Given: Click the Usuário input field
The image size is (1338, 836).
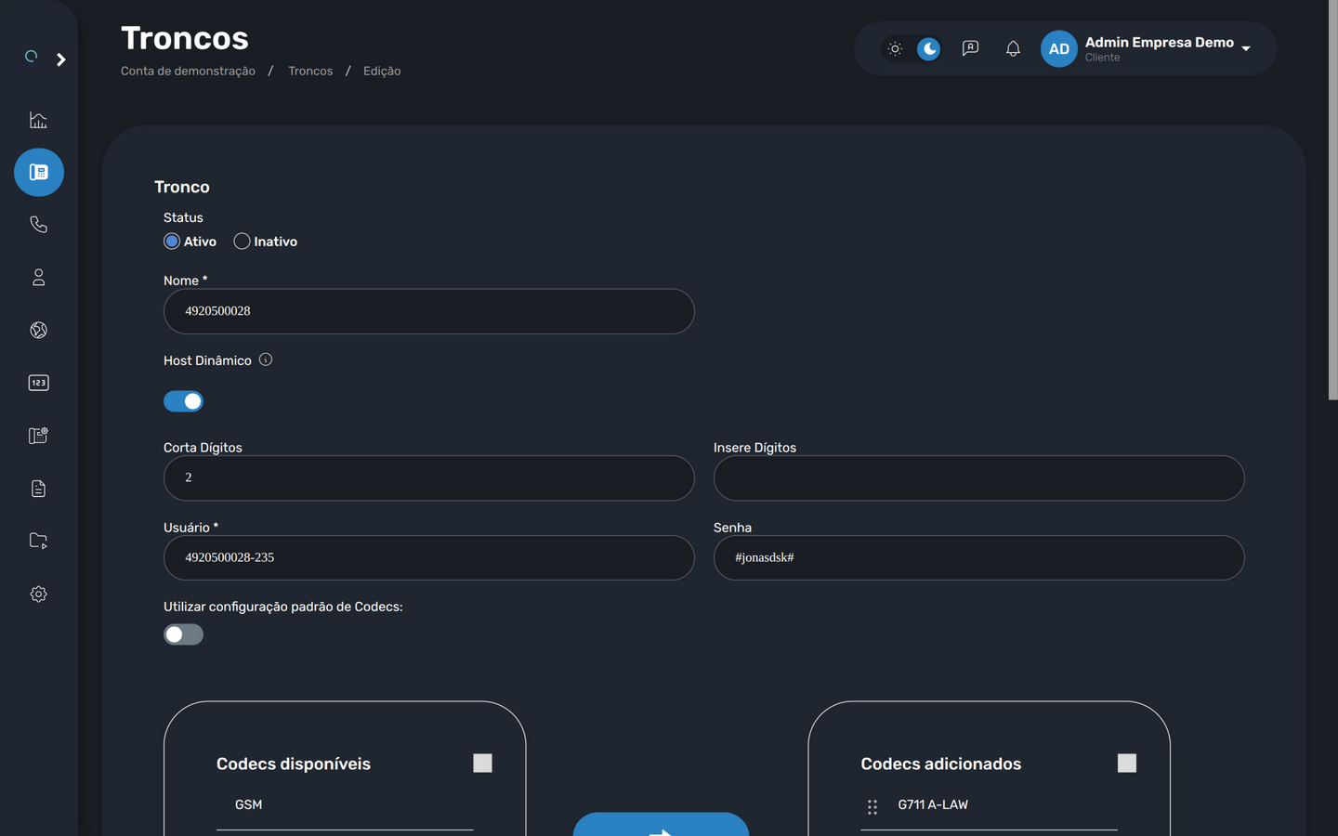Looking at the screenshot, I should coord(429,558).
